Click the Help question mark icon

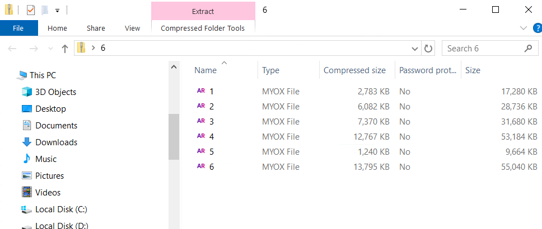coord(537,28)
